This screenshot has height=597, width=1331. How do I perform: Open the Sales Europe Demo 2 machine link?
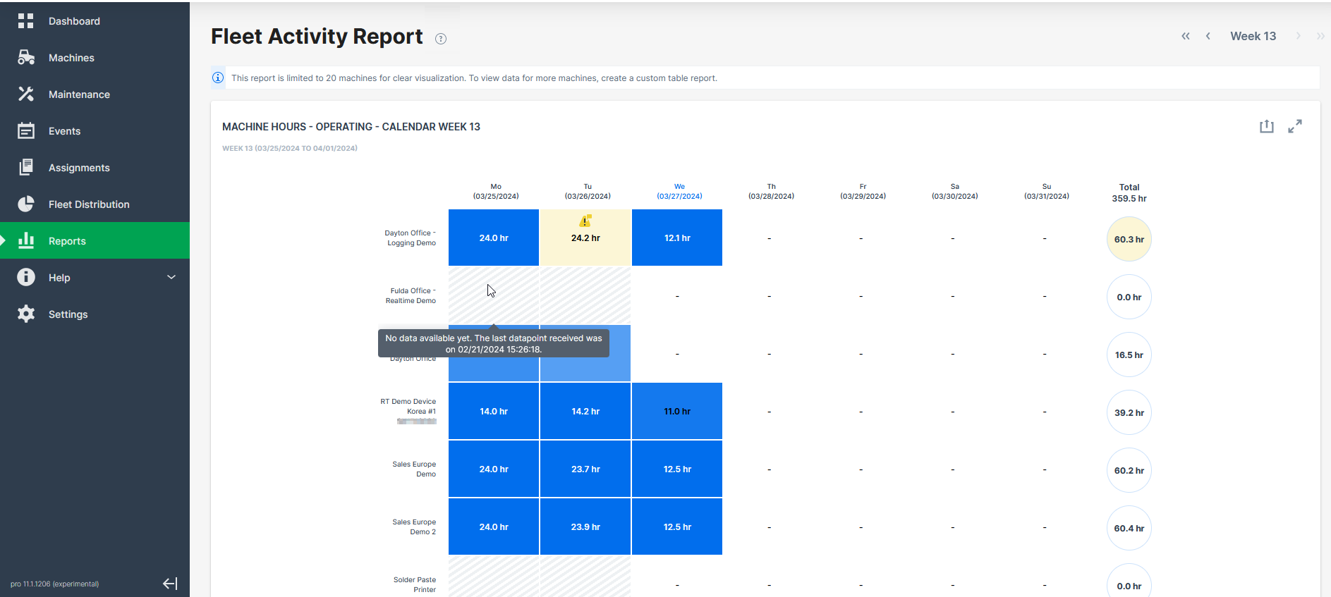415,527
